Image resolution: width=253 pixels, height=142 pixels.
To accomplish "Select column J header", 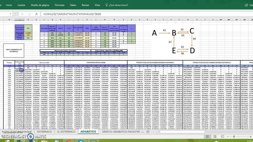I will click(x=78, y=20).
